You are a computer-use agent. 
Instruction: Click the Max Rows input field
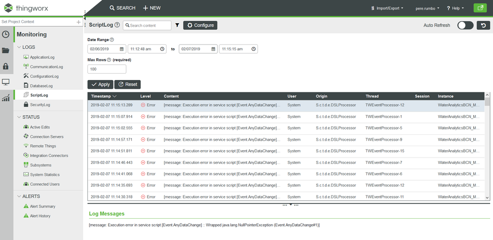click(107, 69)
